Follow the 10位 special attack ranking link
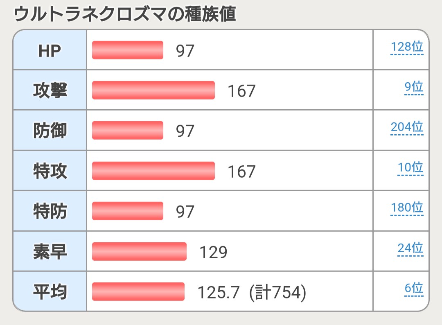This screenshot has width=442, height=325. [410, 167]
